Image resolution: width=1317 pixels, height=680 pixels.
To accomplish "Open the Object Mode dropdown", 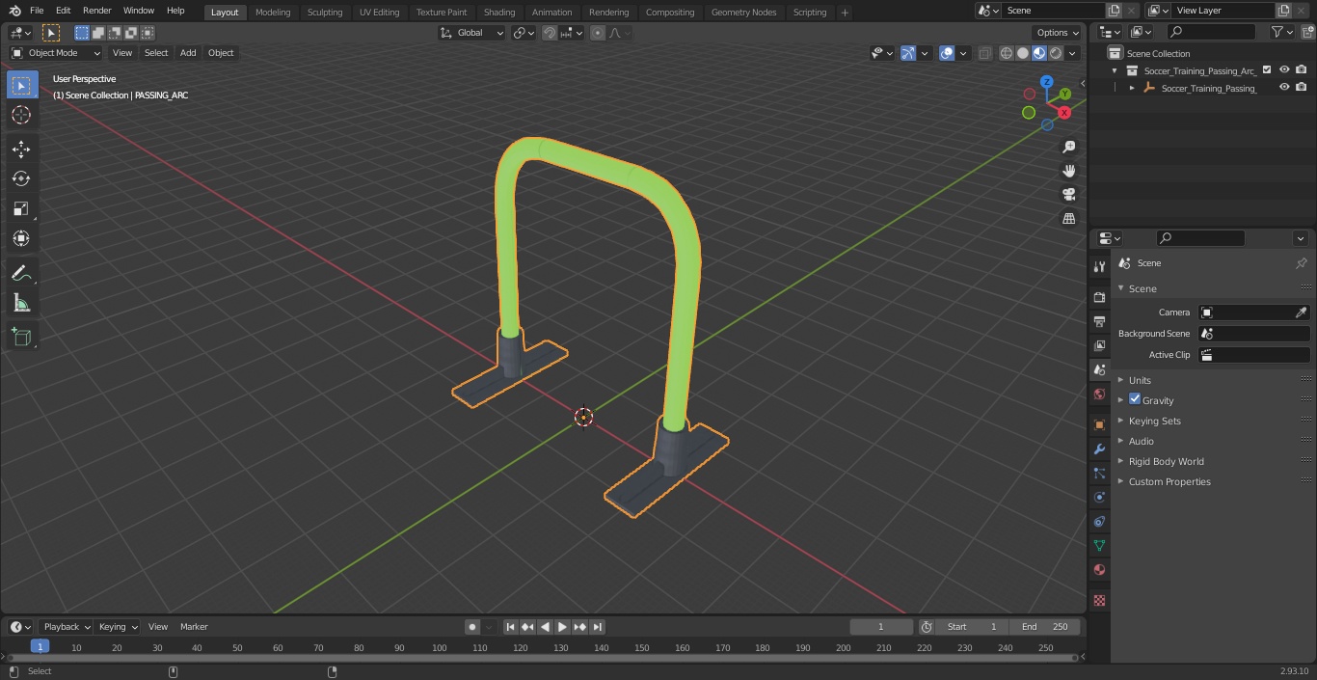I will [x=56, y=53].
